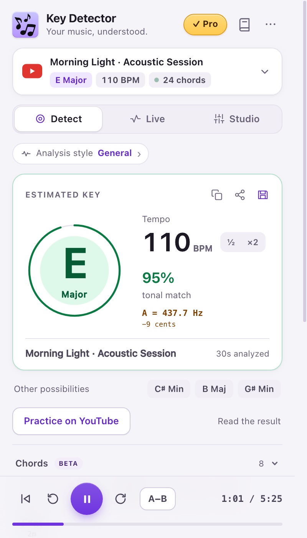The image size is (307, 538).
Task: Seek on the playback progress bar
Action: tap(147, 524)
